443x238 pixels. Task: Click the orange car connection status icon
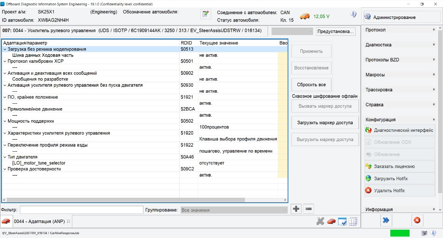305,16
